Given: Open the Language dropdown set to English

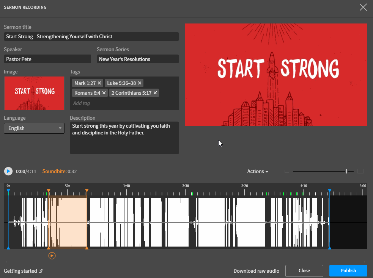Looking at the screenshot, I should click(x=34, y=128).
